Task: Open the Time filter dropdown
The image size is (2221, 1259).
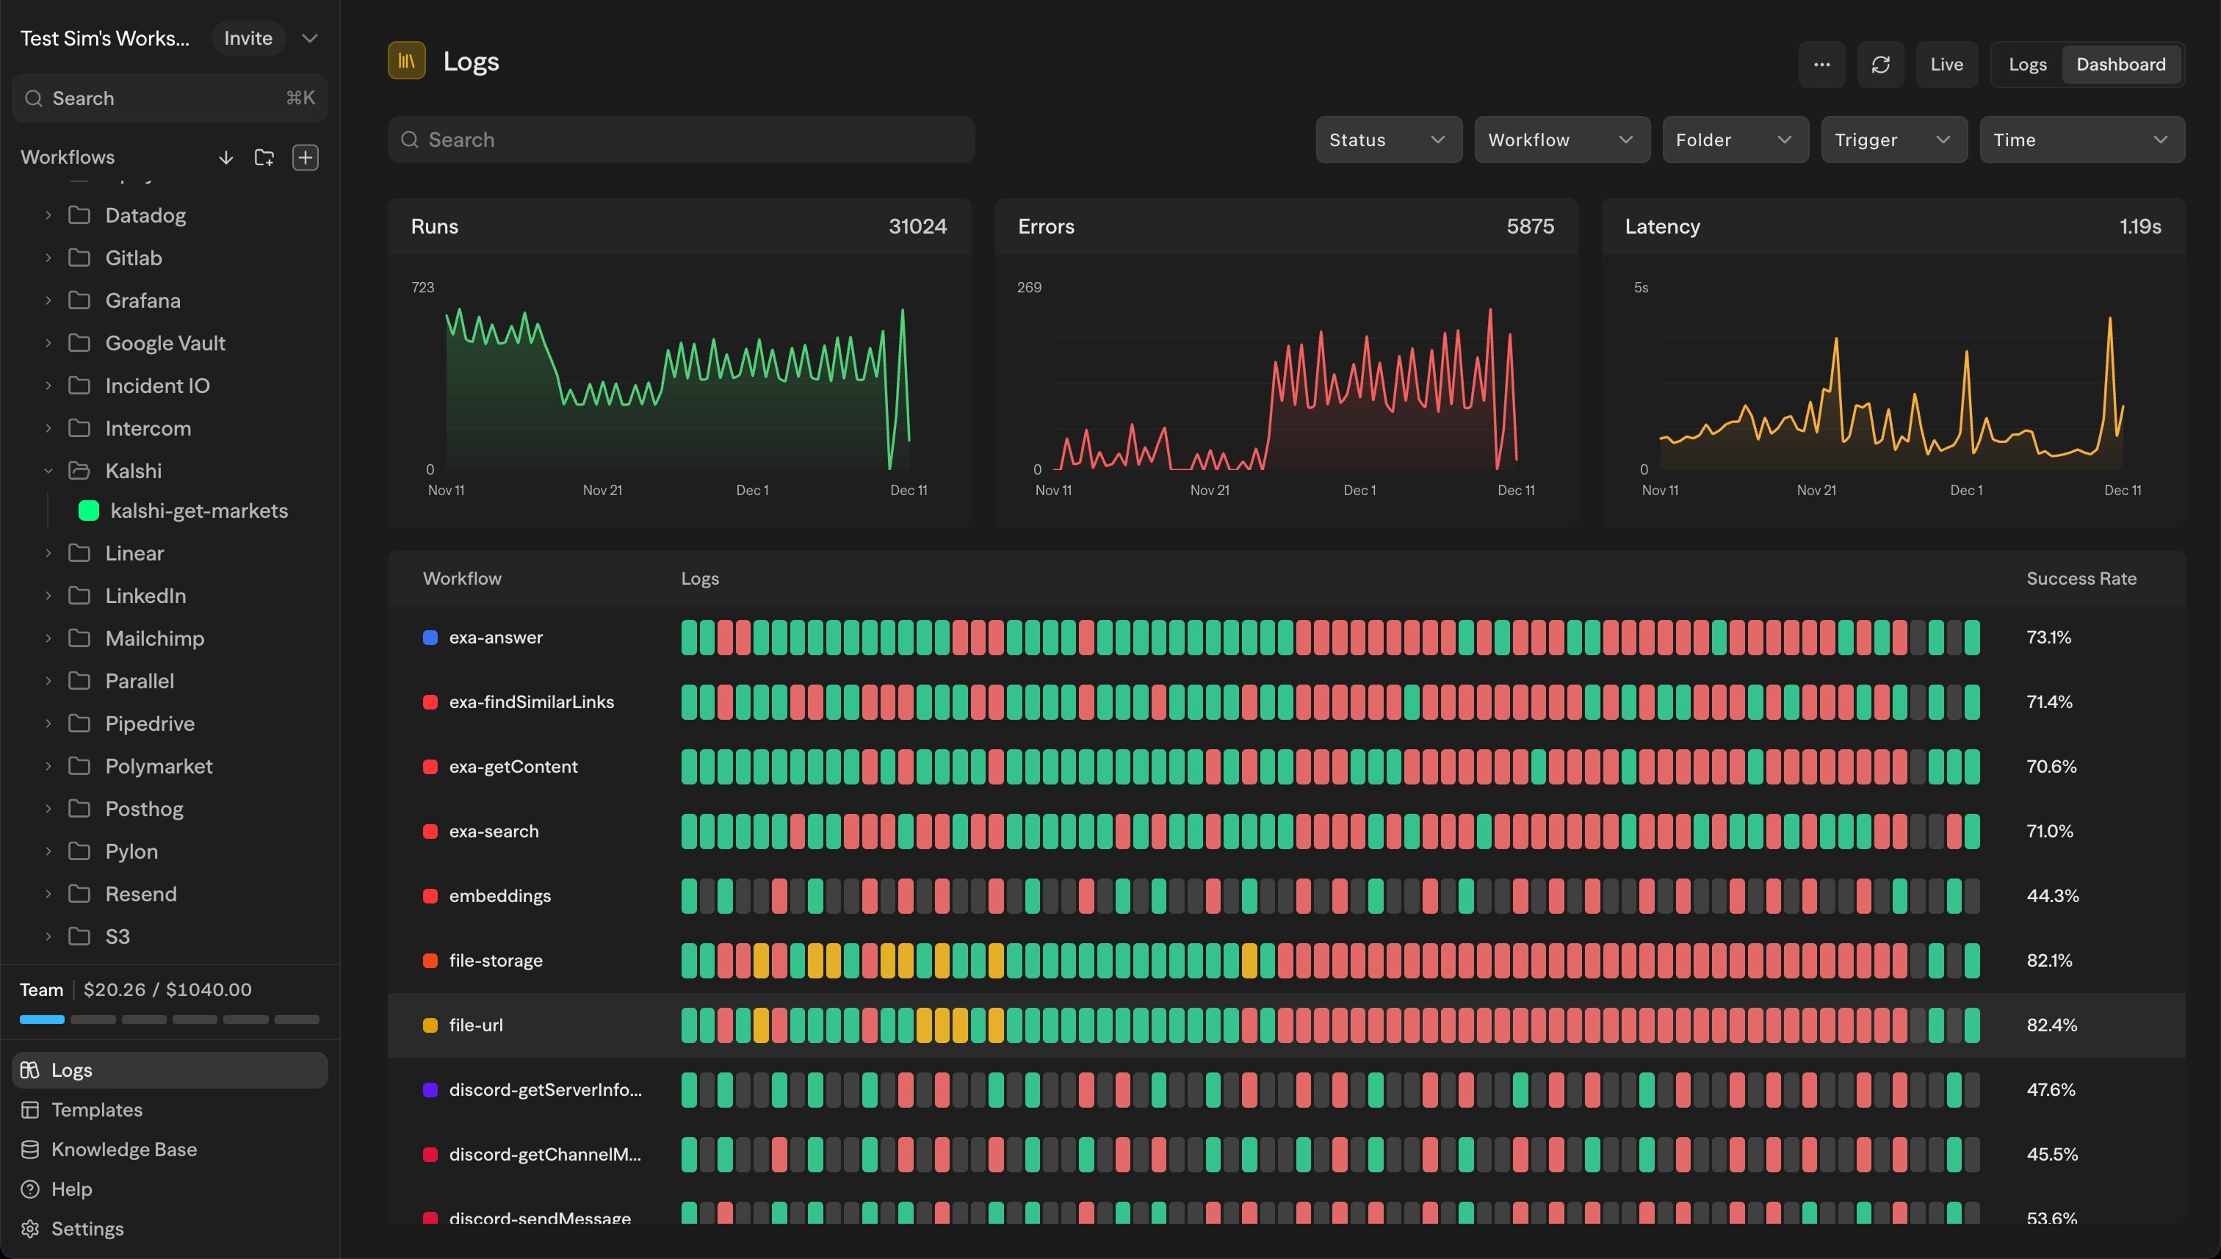Action: tap(2081, 140)
